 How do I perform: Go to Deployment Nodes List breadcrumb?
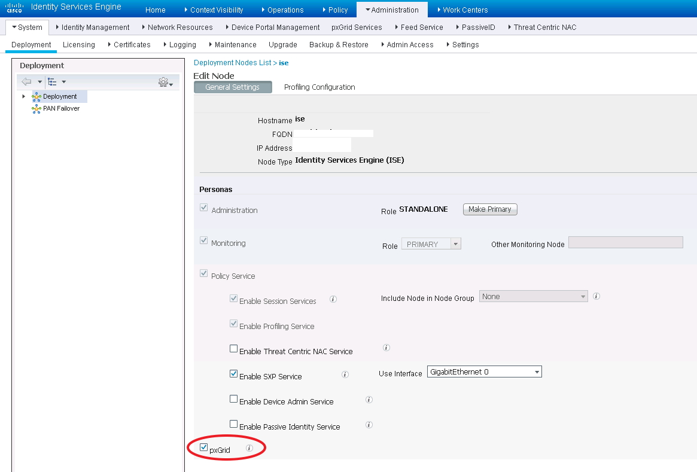click(233, 63)
